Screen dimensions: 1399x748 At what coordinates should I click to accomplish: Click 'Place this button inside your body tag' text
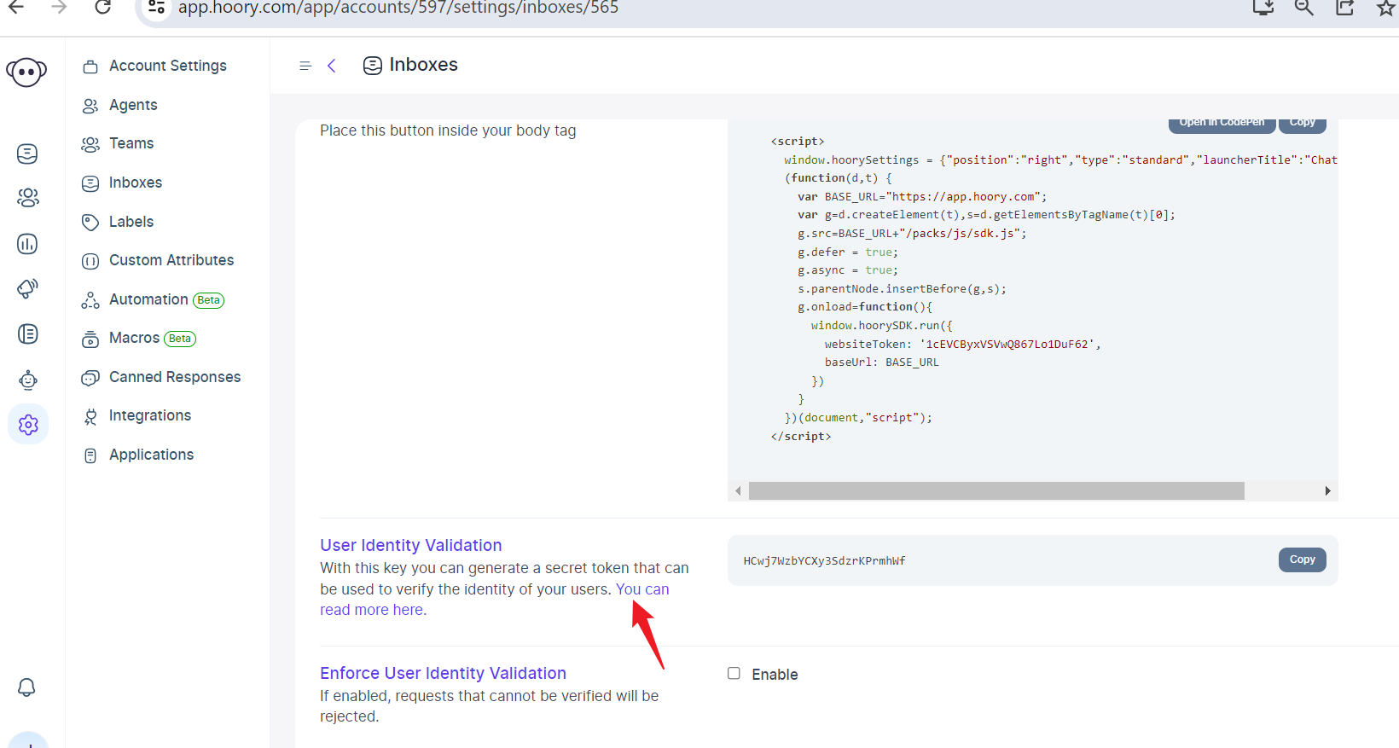pos(448,130)
